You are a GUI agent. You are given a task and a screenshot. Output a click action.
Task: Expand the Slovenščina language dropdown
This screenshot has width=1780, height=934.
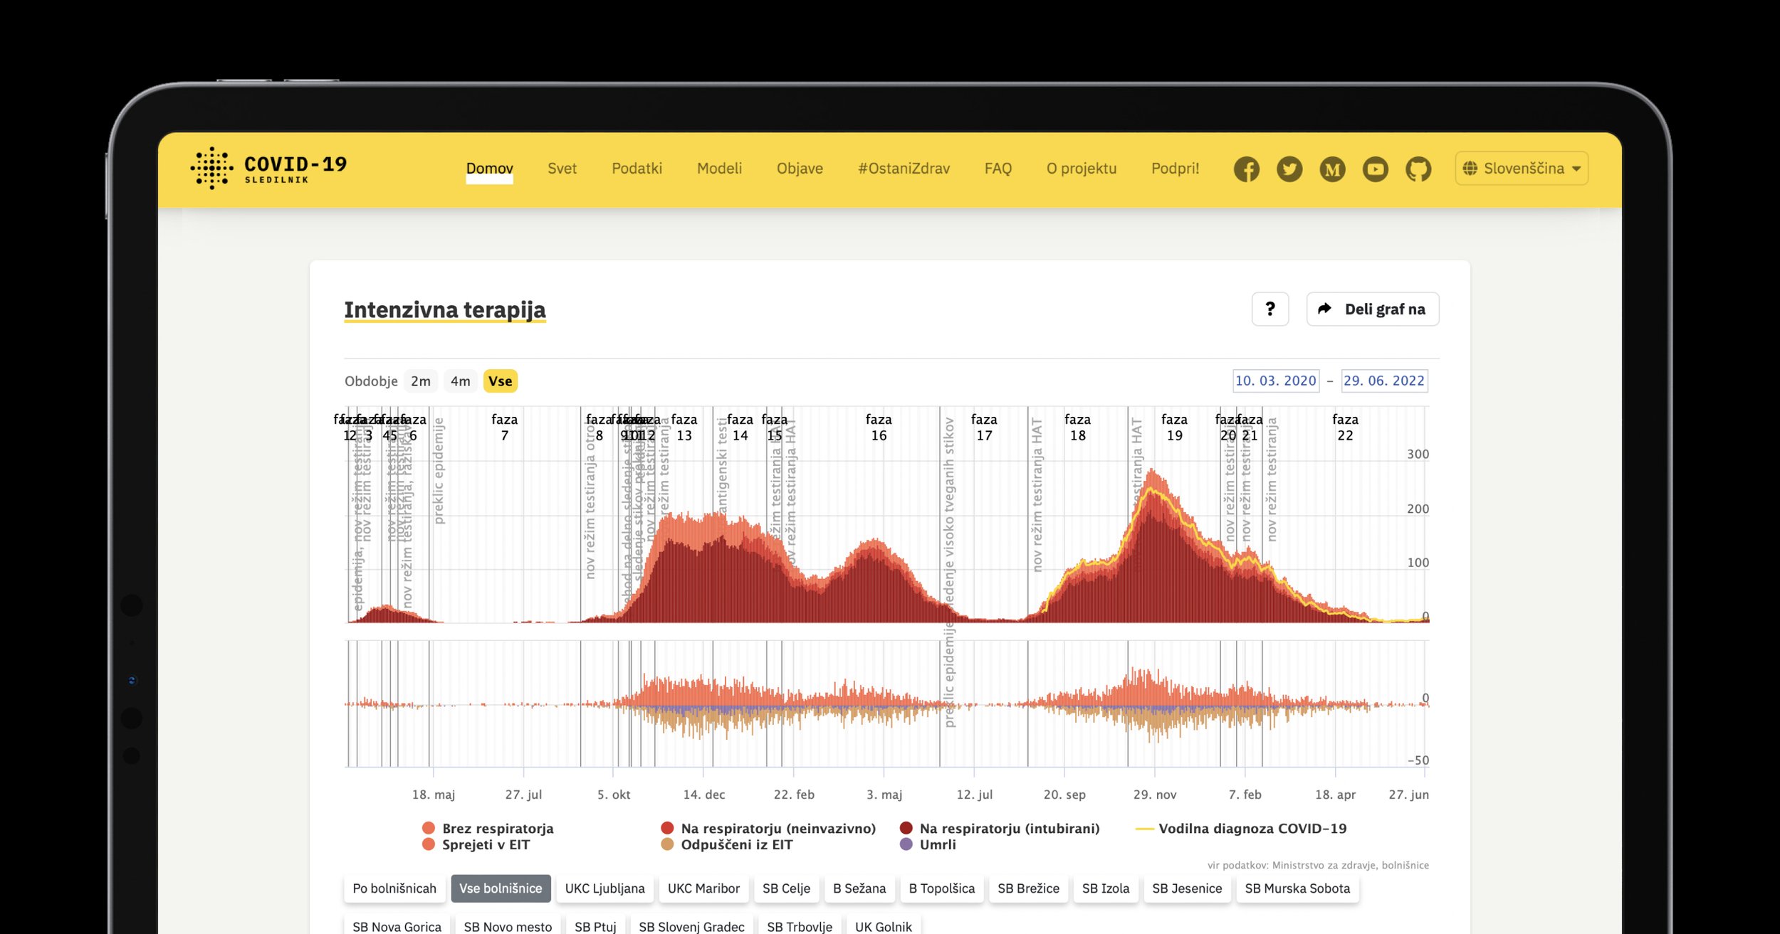pyautogui.click(x=1522, y=169)
